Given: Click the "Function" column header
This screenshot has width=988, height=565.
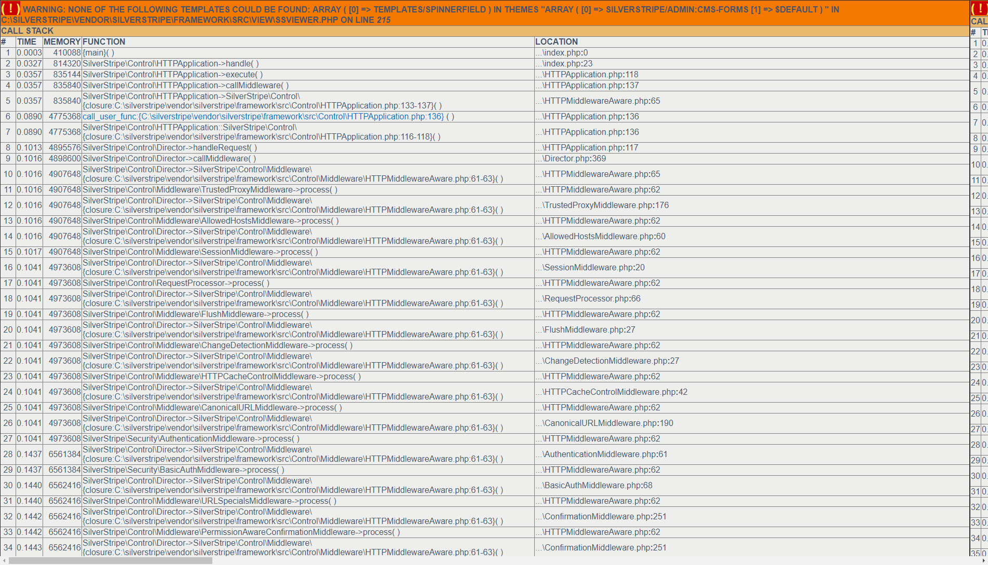Looking at the screenshot, I should [104, 42].
